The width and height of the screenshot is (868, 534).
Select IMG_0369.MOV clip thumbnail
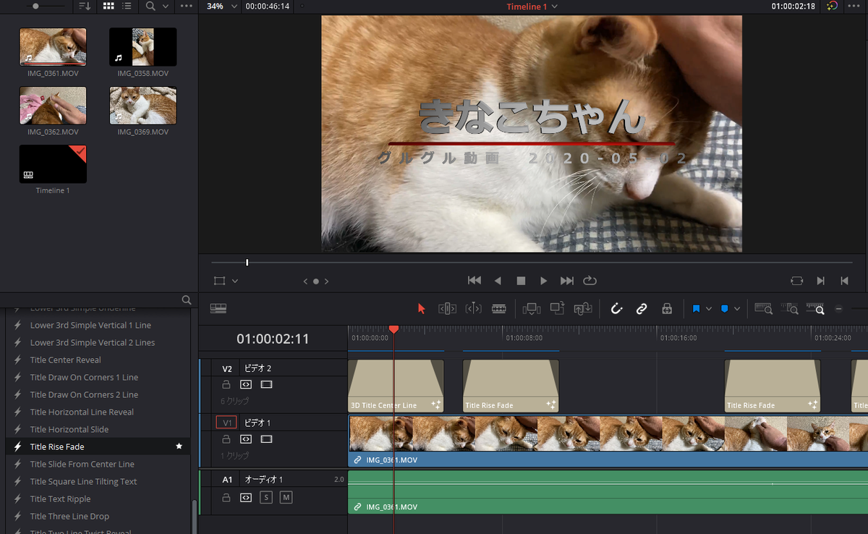[142, 106]
